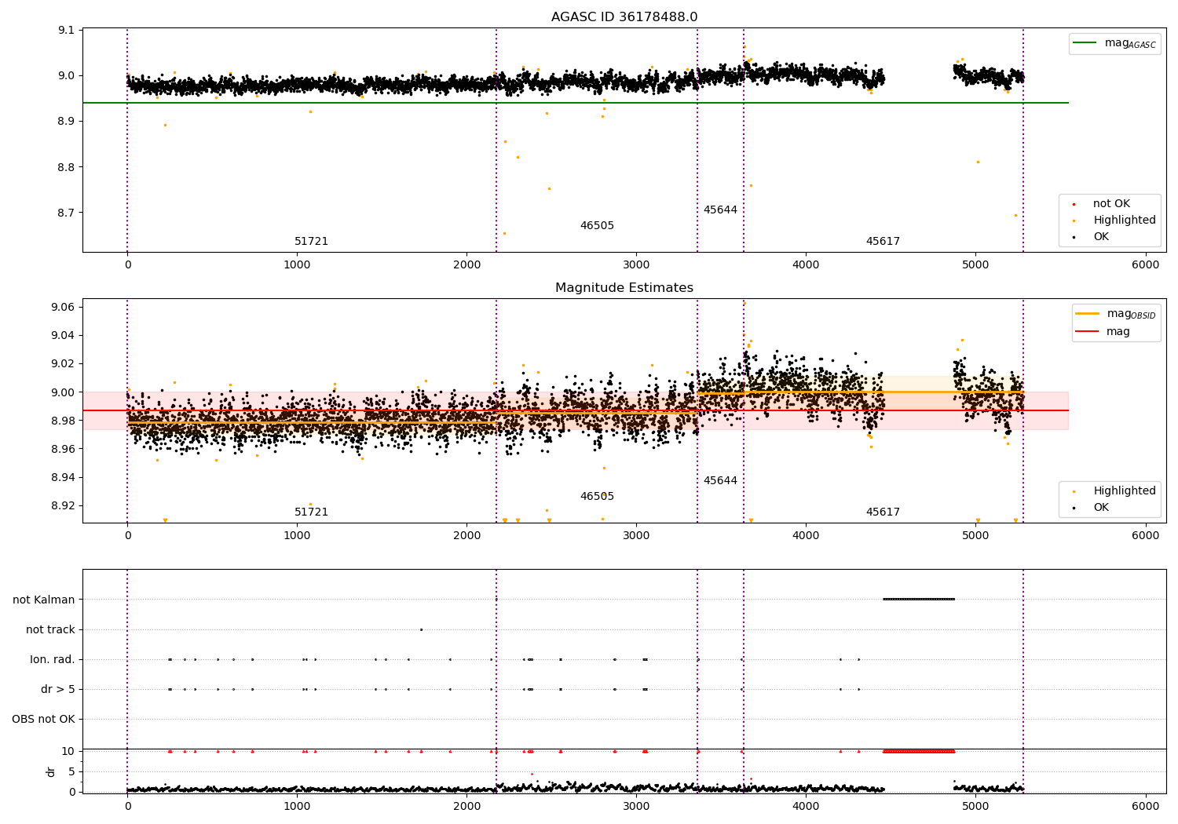Click y-tick 9.1 on the top plot
The height and width of the screenshot is (824, 1178).
click(66, 31)
